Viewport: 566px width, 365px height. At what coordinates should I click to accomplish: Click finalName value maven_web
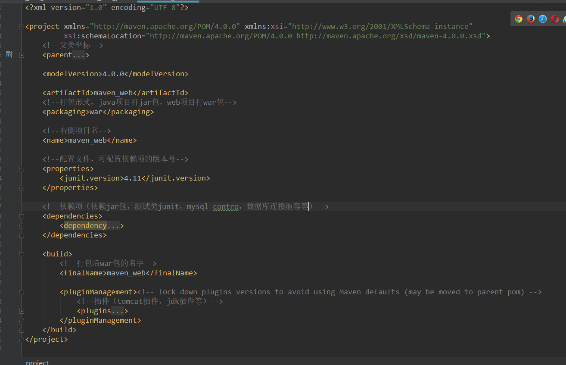tap(126, 273)
